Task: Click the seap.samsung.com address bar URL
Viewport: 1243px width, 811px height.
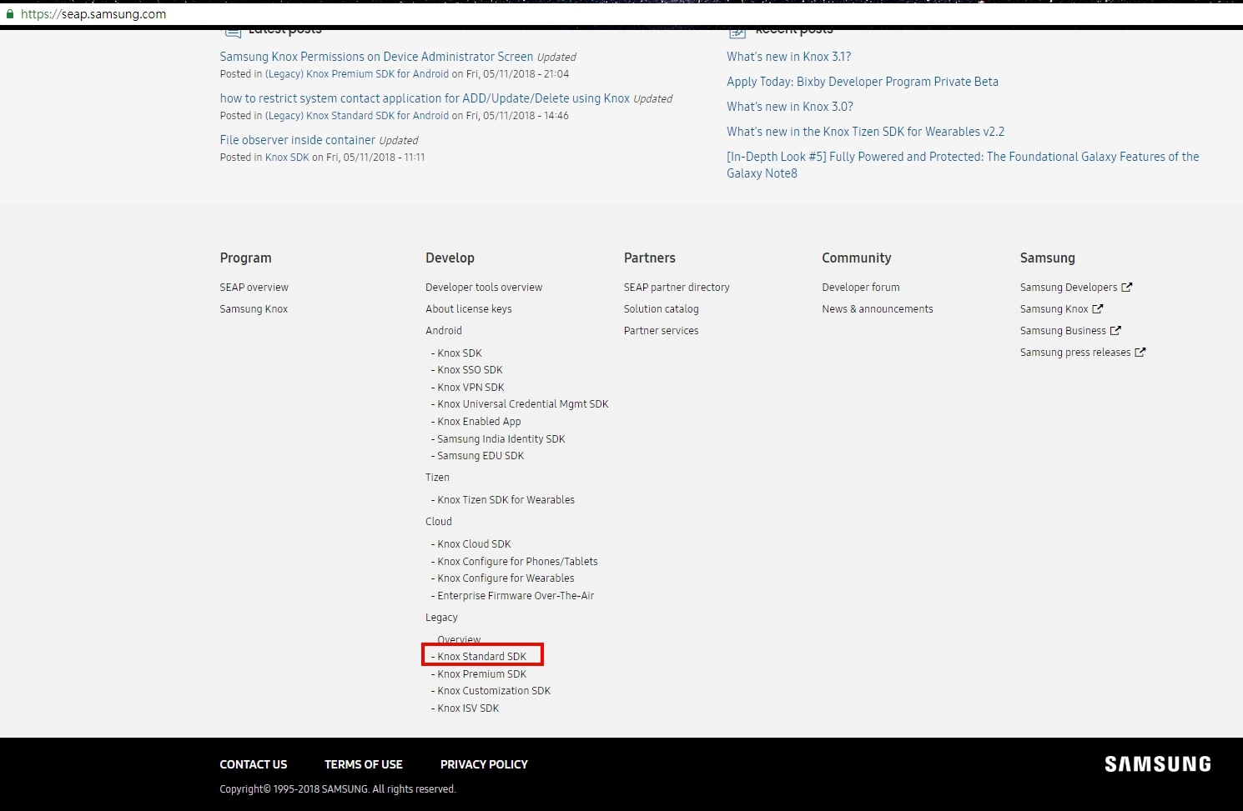Action: [x=93, y=14]
